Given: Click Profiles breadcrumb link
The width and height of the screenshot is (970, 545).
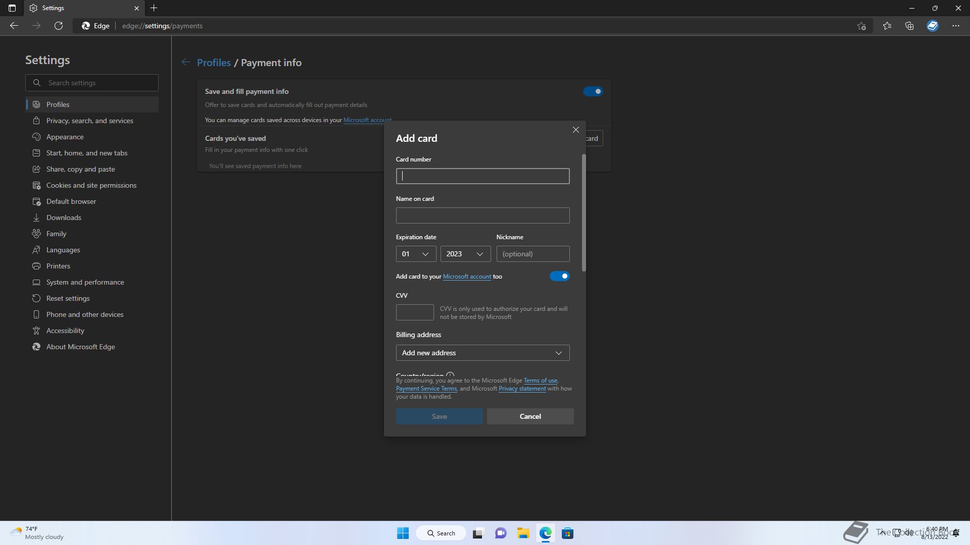Looking at the screenshot, I should tap(214, 63).
